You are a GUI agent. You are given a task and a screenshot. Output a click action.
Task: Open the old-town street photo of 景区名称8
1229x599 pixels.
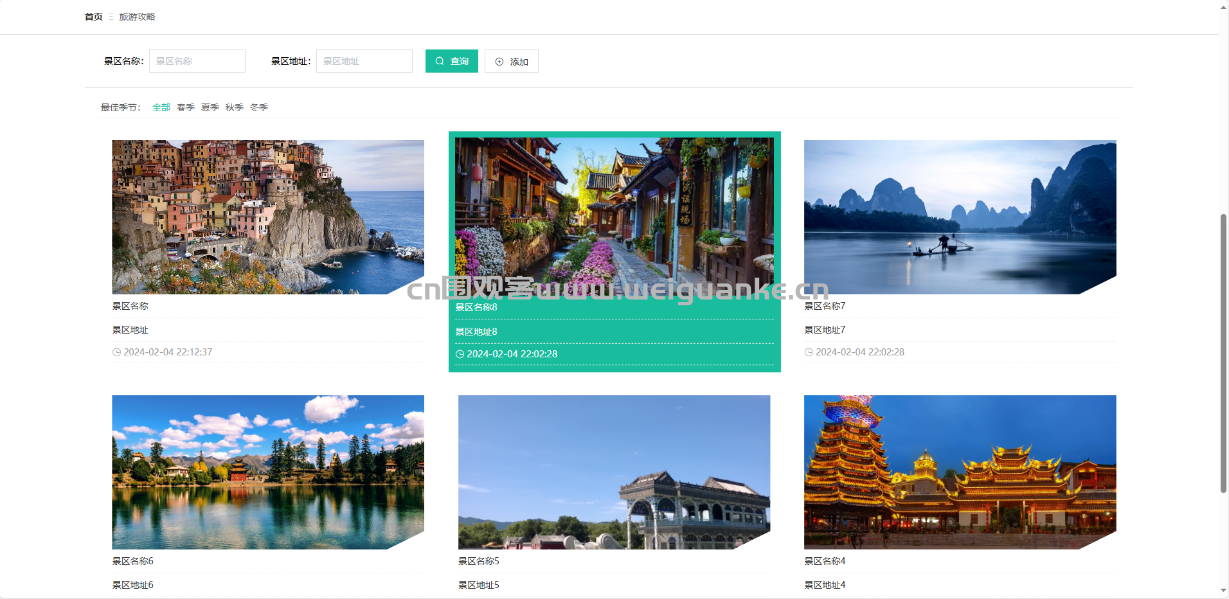pyautogui.click(x=614, y=215)
